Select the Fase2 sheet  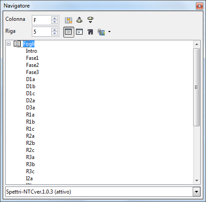point(32,65)
